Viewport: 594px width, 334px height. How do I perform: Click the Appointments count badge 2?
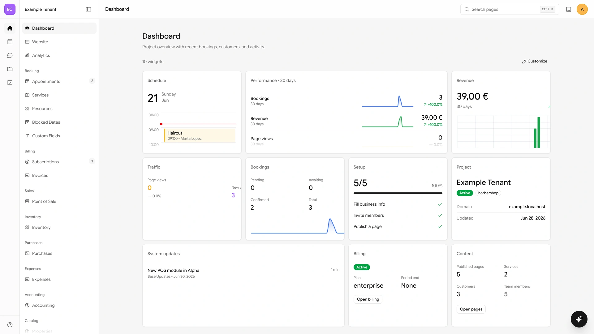pos(92,81)
